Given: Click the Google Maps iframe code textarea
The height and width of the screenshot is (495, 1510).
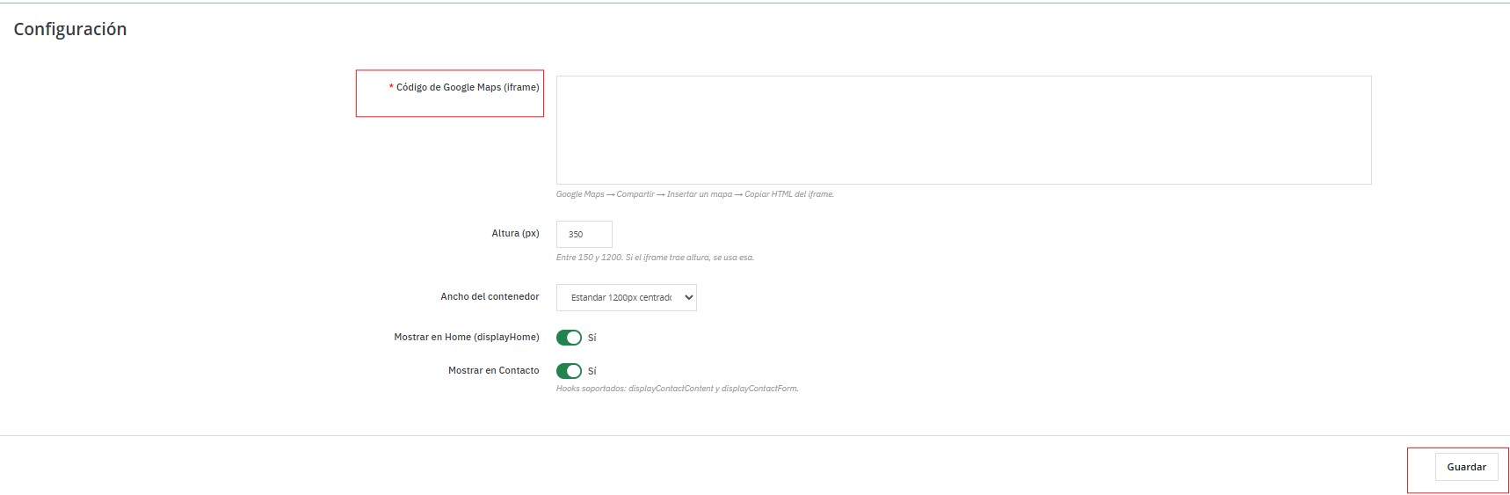Looking at the screenshot, I should point(963,130).
